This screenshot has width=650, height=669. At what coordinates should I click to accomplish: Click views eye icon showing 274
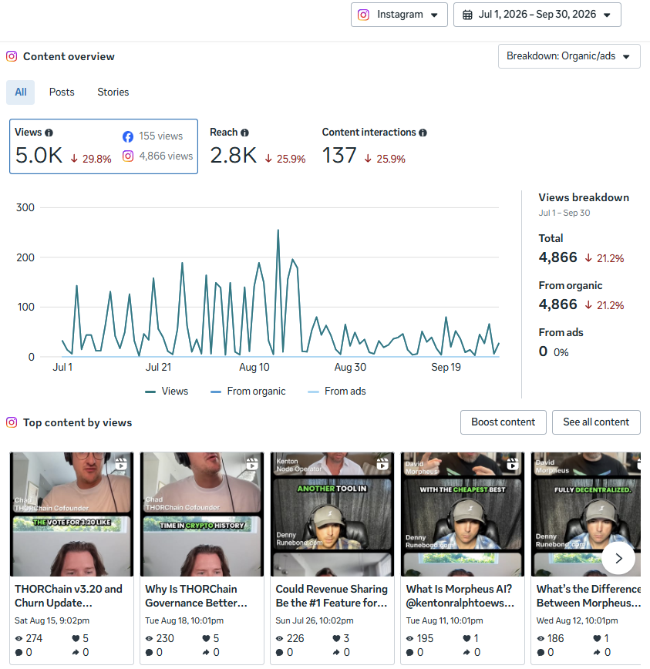pyautogui.click(x=19, y=639)
